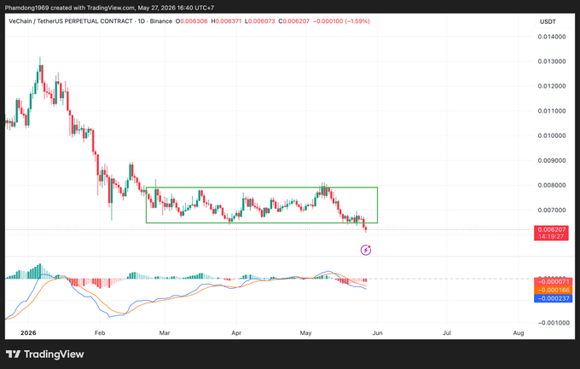
Task: Click the Apr label on time axis
Action: point(236,332)
